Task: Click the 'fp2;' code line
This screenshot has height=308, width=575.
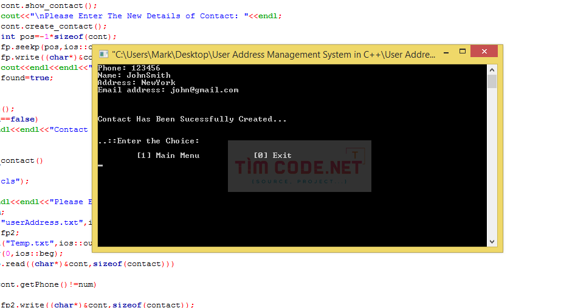Action: click(x=10, y=233)
